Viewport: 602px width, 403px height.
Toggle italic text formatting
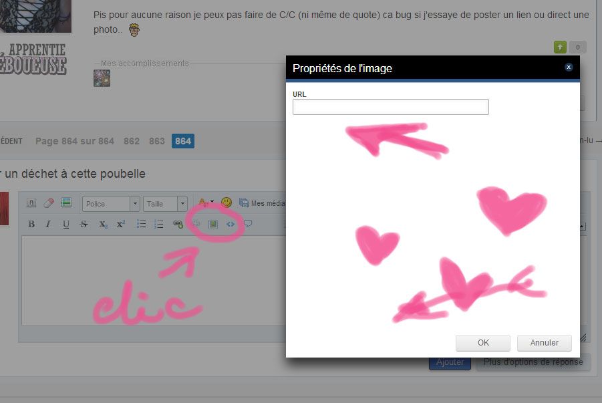pyautogui.click(x=48, y=225)
